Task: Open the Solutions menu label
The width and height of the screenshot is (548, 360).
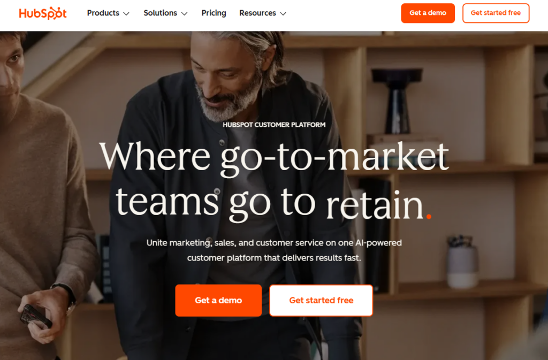Action: point(160,13)
